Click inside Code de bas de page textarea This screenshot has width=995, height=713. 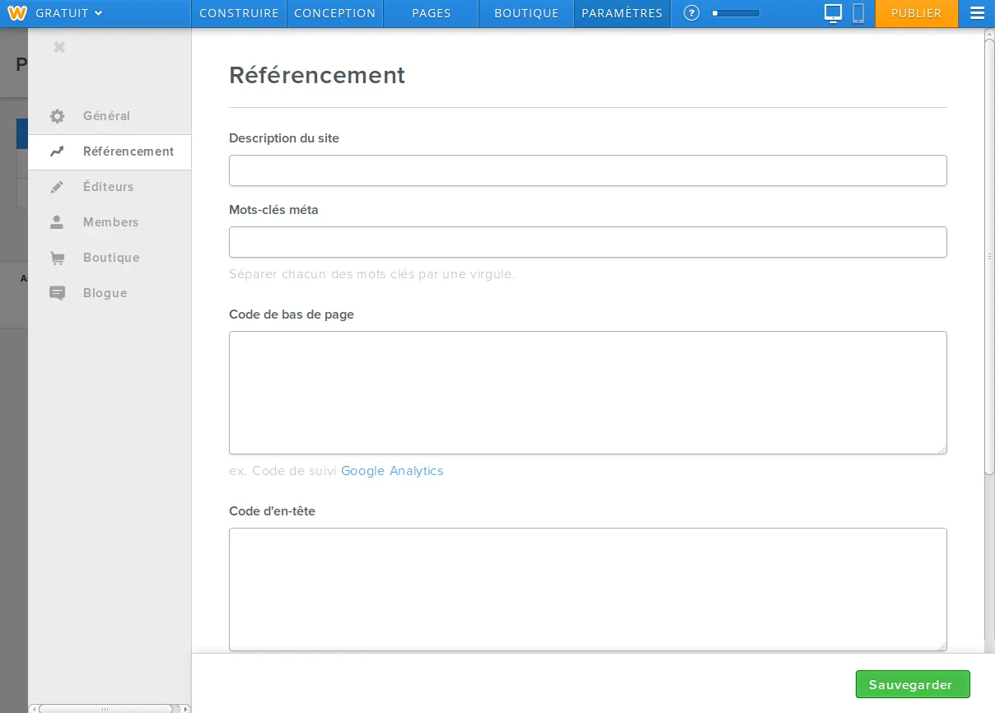(x=588, y=393)
